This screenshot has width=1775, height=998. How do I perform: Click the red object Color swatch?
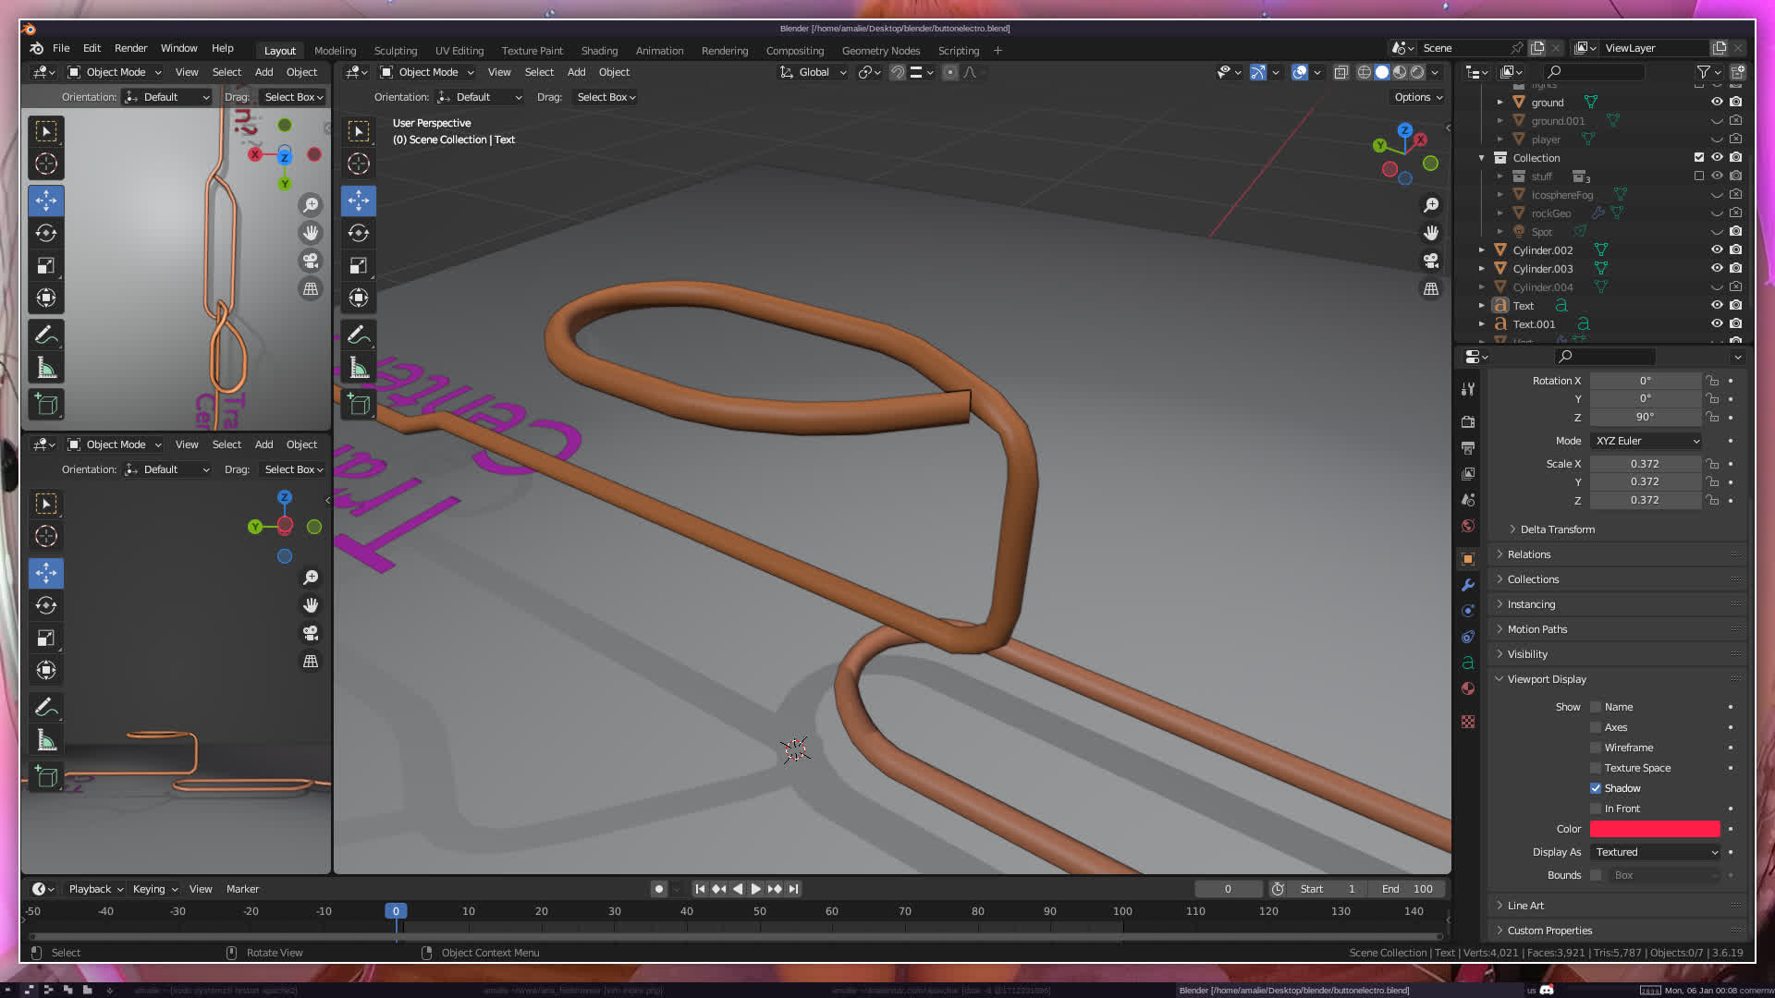tap(1655, 829)
